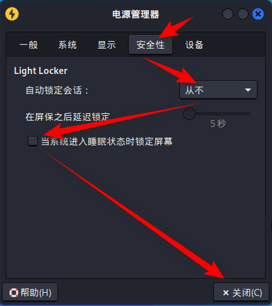Screen dimensions: 272x306
Task: Click the first dark circle minimize button
Action: point(228,14)
